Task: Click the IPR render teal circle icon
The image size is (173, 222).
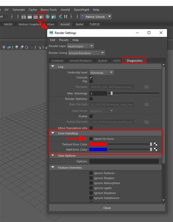Action: point(48,17)
